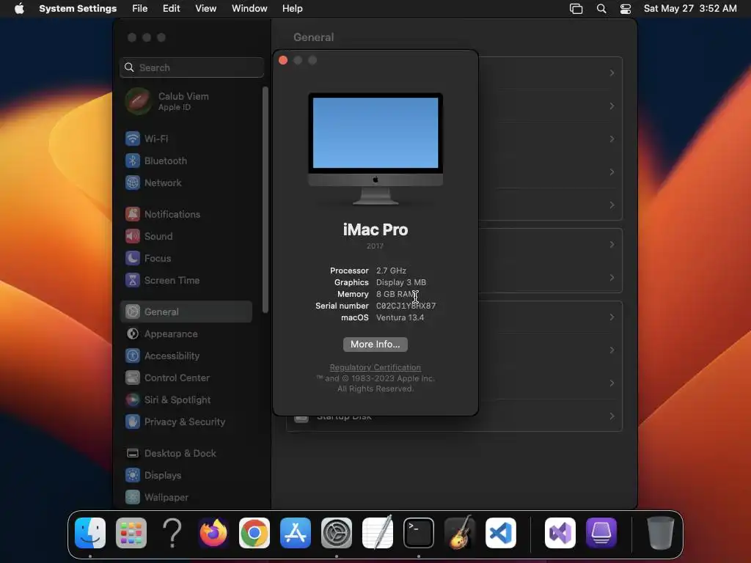
Task: Open Network settings globe icon
Action: tap(133, 183)
